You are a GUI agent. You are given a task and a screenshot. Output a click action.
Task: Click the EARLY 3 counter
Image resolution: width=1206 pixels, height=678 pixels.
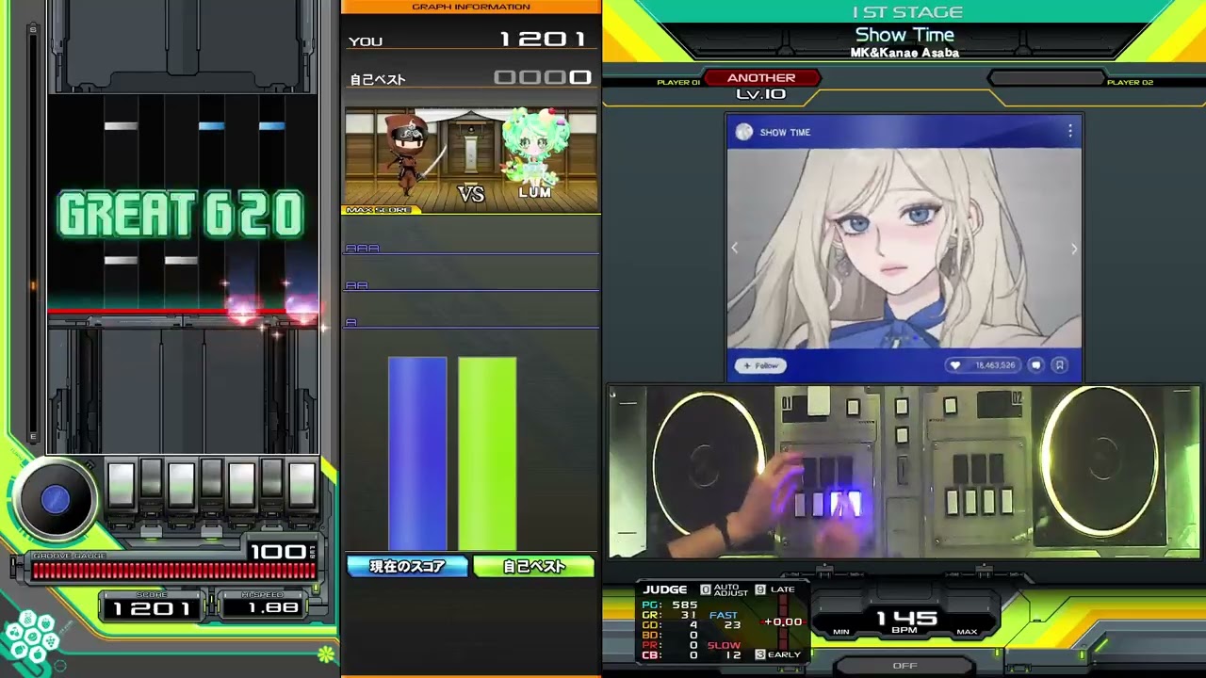coord(777,654)
